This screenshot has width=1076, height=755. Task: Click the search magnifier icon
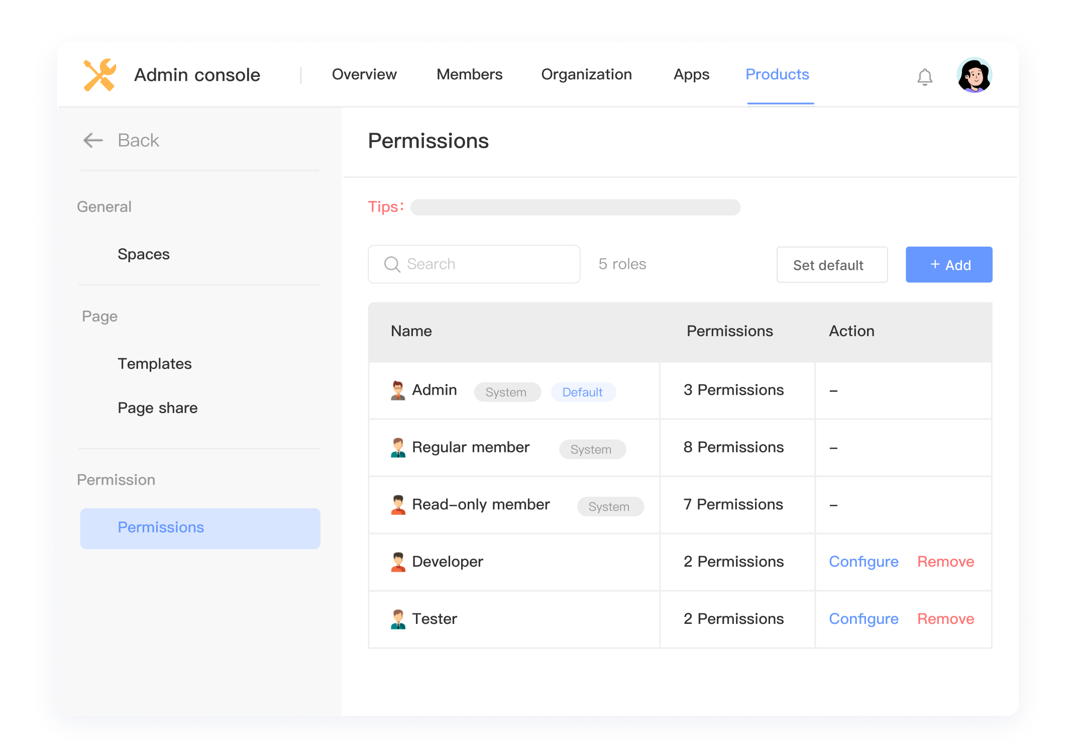pos(392,264)
